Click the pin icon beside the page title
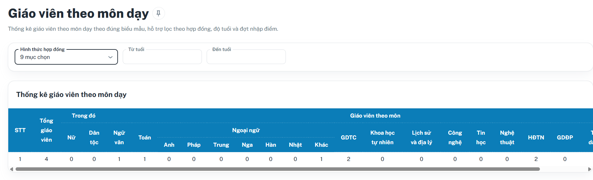 coord(158,13)
